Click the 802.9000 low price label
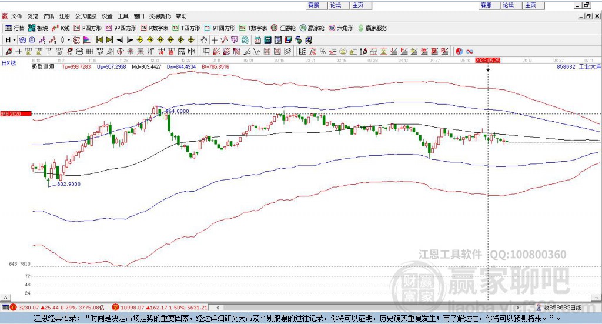602x324 pixels. pyautogui.click(x=69, y=184)
